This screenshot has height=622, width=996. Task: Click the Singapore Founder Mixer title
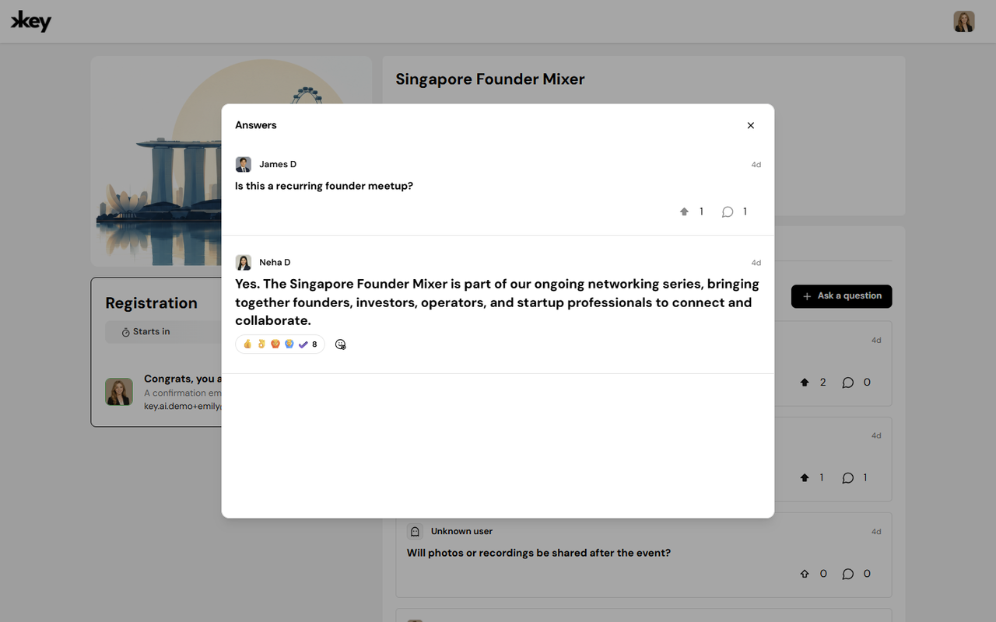[490, 79]
